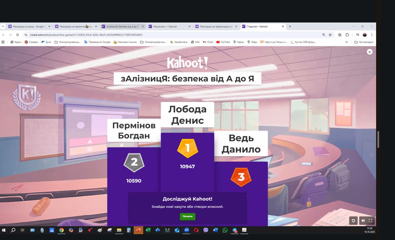Switch to the Результати — Kahoot! tab
The height and width of the screenshot is (240, 395).
(x=167, y=26)
